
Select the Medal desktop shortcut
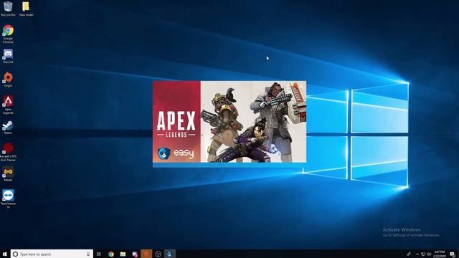coord(8,174)
